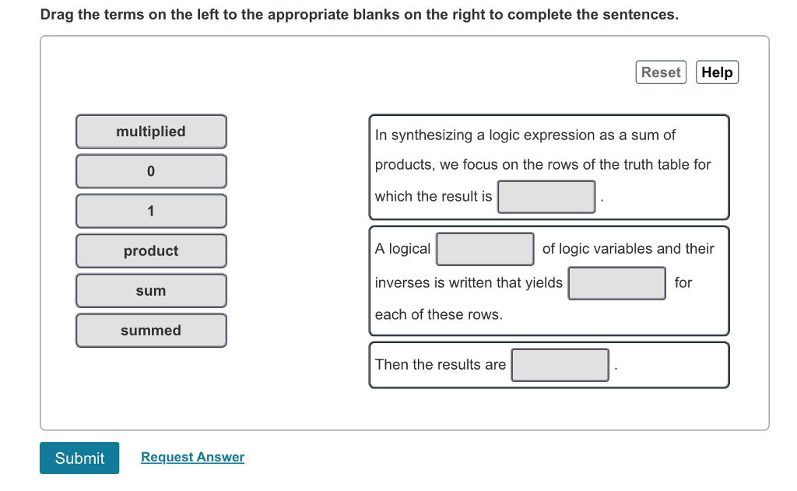Click the blank after "the result is"

click(546, 196)
